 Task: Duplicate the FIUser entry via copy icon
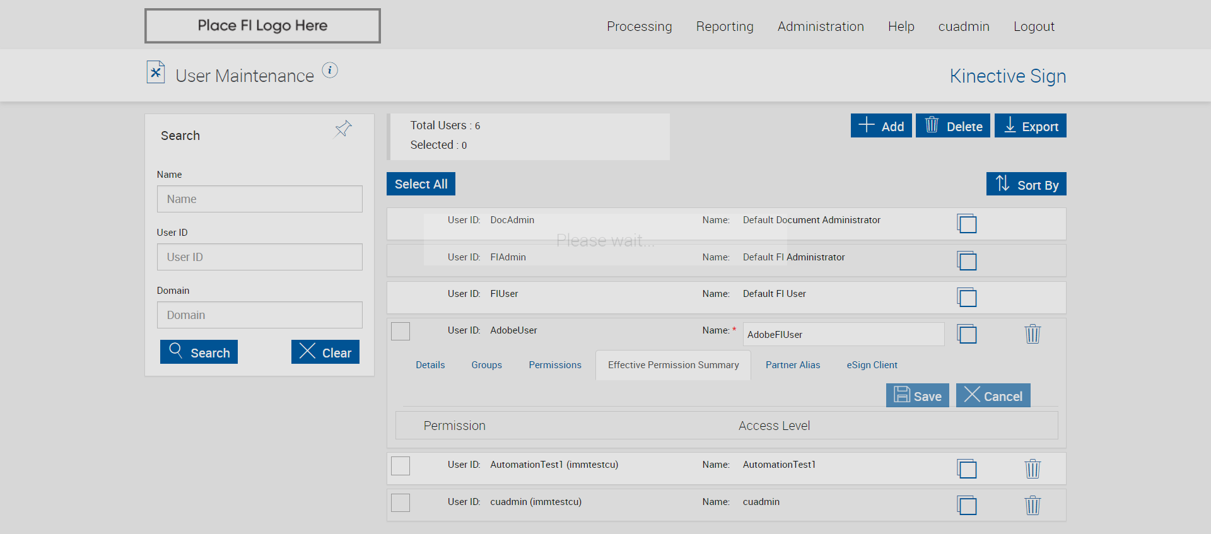pyautogui.click(x=966, y=298)
